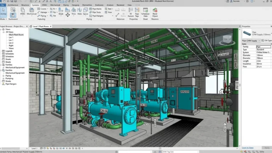Open the Input to Views link
The image size is (272, 153).
pyautogui.click(x=248, y=148)
